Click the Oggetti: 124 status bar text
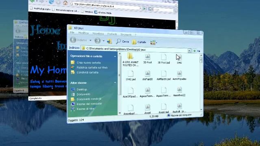 76,120
